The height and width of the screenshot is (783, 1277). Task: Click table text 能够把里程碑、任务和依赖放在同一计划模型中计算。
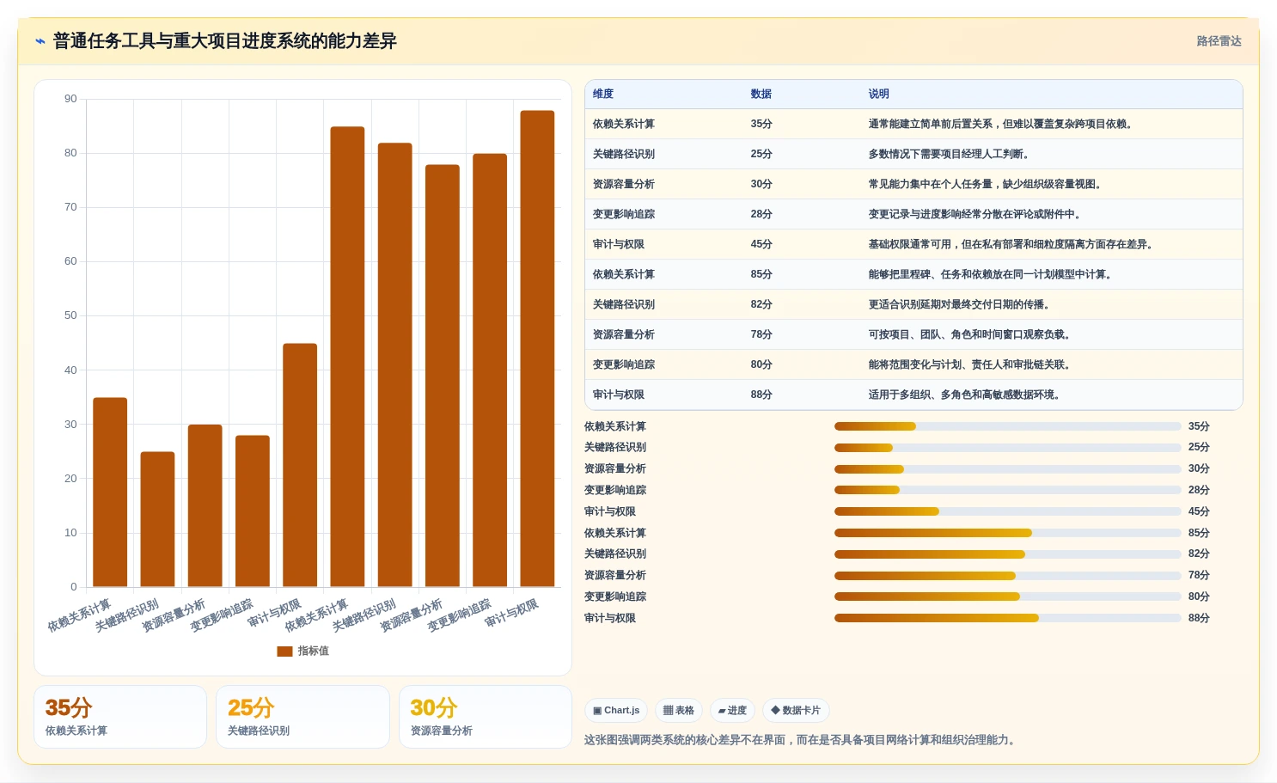(x=992, y=274)
